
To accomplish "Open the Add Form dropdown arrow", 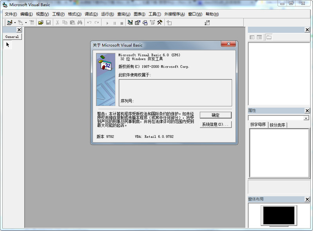I will tap(26, 23).
